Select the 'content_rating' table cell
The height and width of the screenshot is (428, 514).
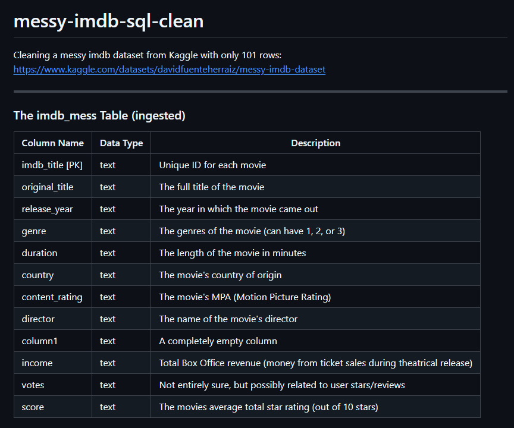[x=52, y=297]
